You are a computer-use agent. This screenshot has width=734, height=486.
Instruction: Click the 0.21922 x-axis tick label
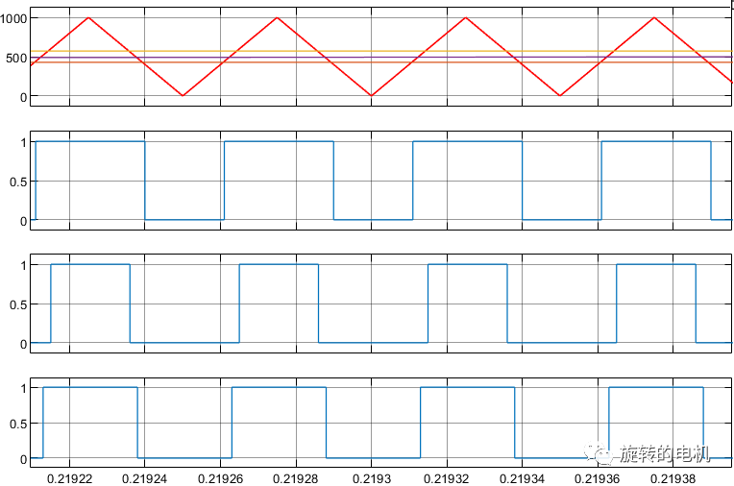pos(70,478)
